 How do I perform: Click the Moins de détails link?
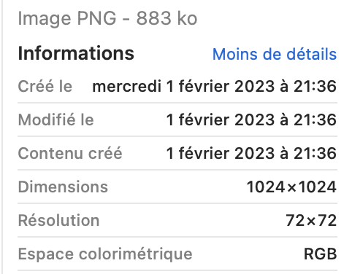pos(275,54)
